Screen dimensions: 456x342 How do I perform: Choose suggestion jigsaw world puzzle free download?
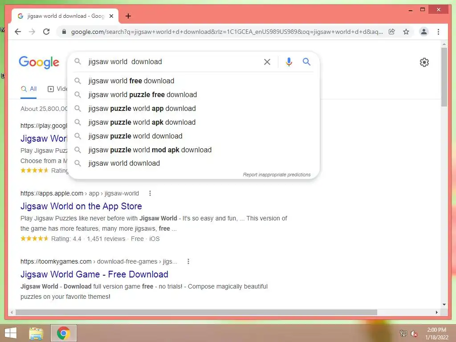193,94
